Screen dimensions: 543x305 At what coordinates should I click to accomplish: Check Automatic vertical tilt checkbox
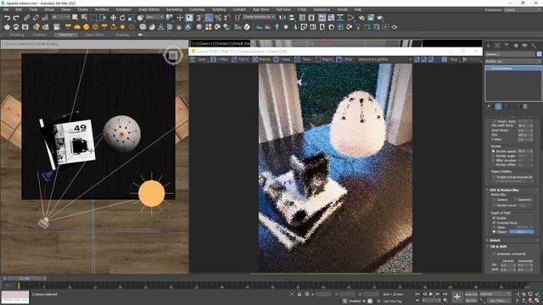click(494, 254)
